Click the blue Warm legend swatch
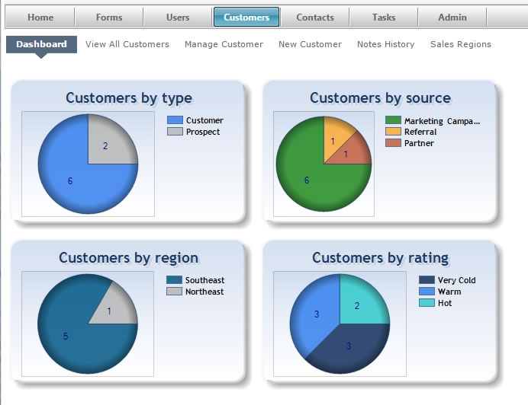The height and width of the screenshot is (405, 528). tap(427, 292)
